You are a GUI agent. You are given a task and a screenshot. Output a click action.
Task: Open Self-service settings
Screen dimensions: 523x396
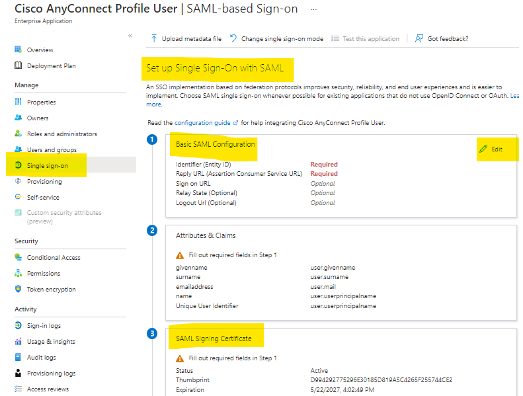click(43, 197)
